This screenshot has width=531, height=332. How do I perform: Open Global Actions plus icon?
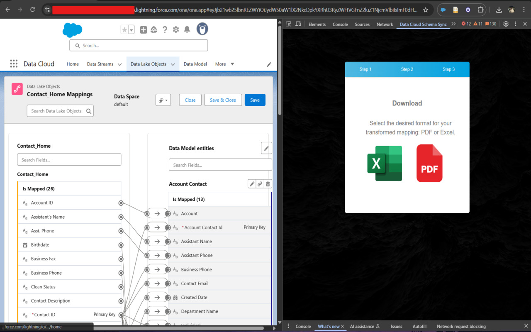click(144, 29)
